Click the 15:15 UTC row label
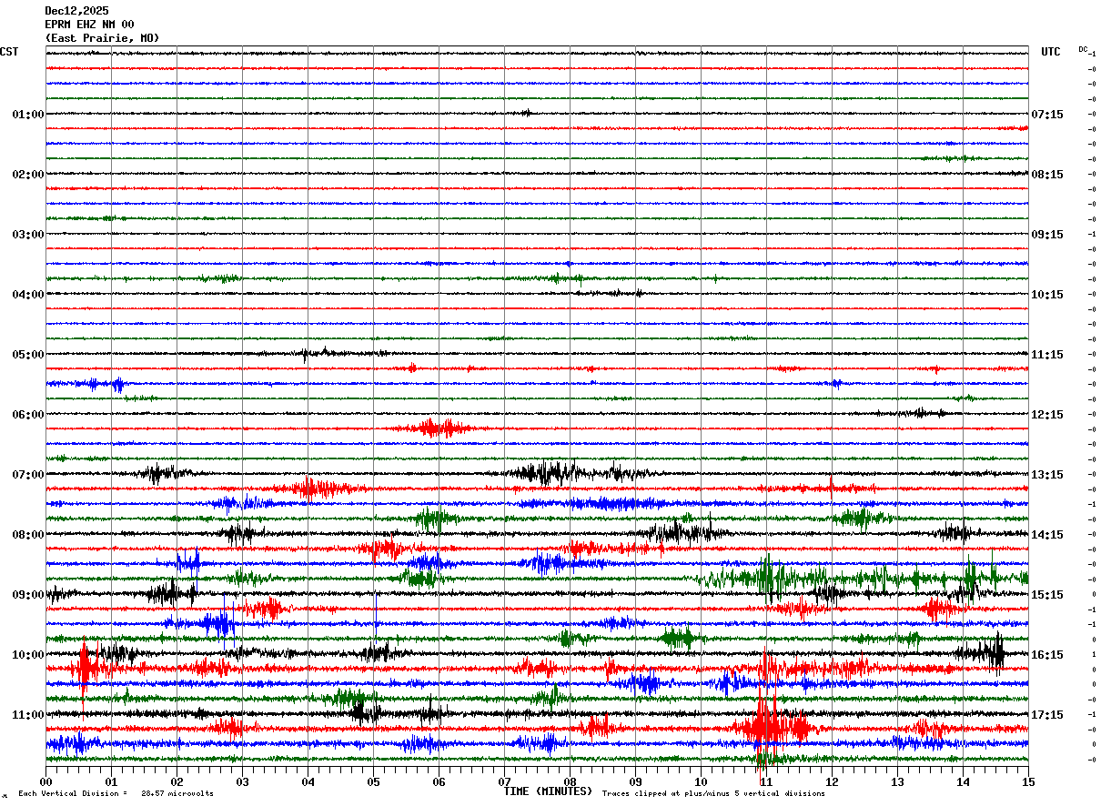The width and height of the screenshot is (1101, 806). pyautogui.click(x=1047, y=595)
